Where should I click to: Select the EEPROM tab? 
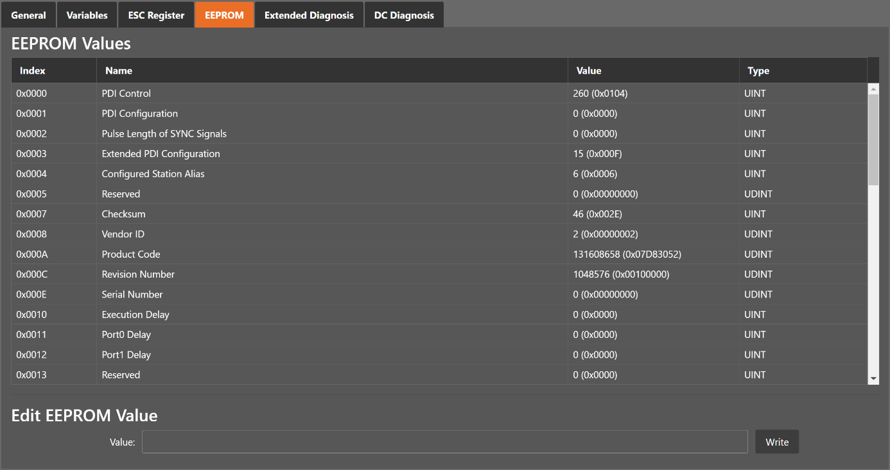[224, 15]
